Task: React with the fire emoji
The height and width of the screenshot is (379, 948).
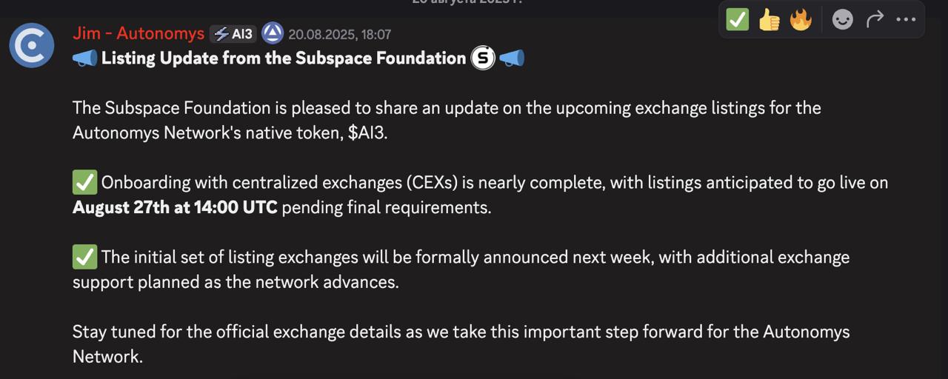Action: 801,19
